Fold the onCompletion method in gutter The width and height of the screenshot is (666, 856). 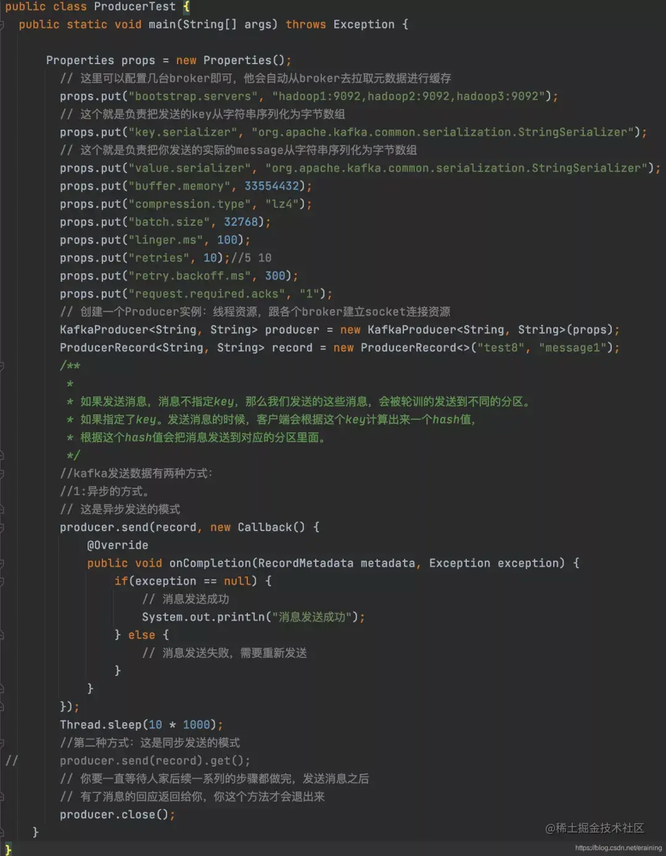[x=2, y=564]
